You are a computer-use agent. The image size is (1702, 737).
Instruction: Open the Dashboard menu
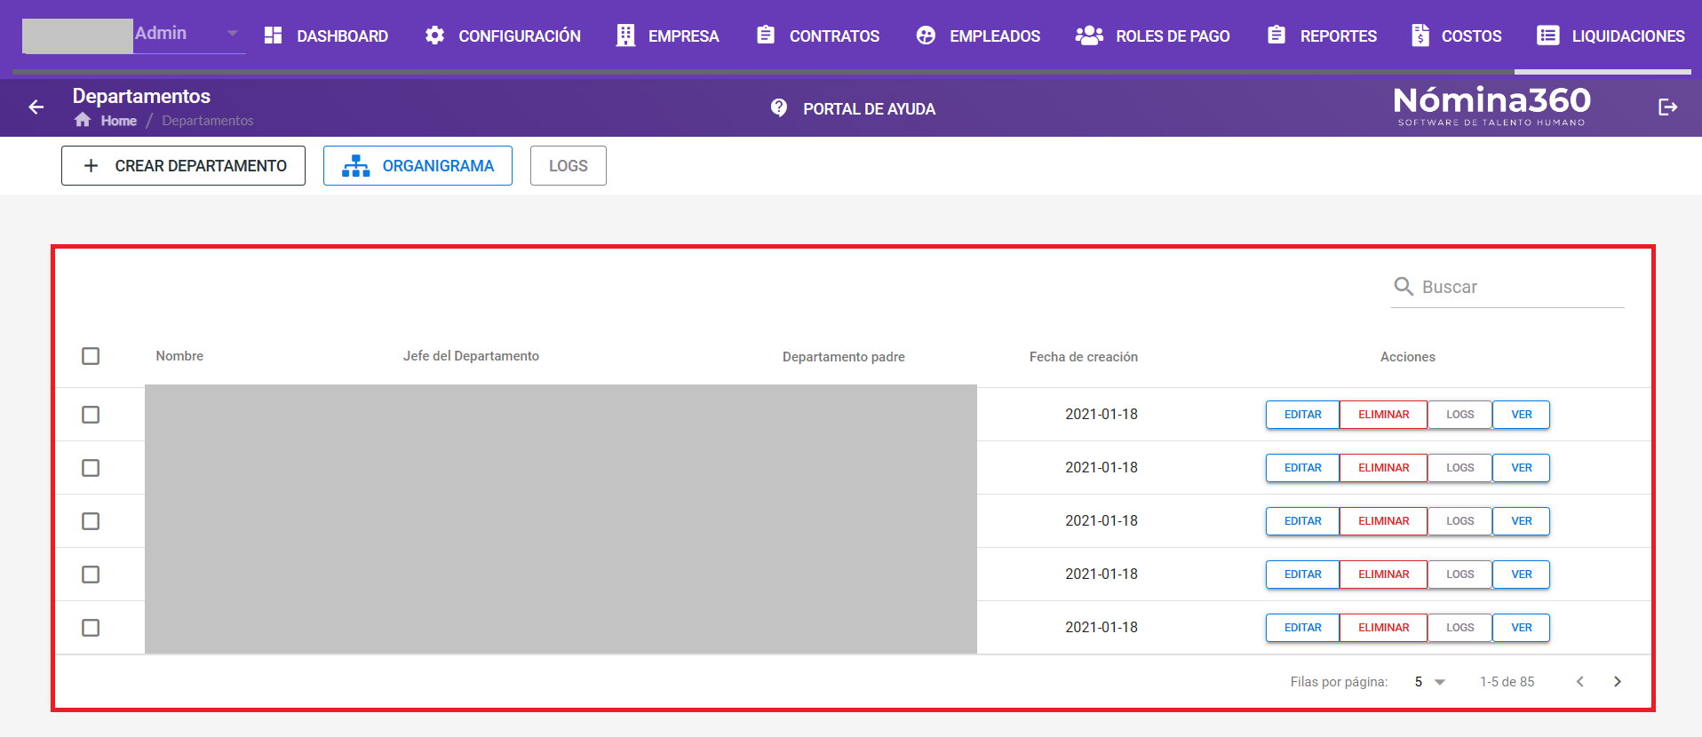326,36
